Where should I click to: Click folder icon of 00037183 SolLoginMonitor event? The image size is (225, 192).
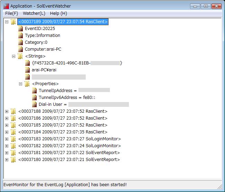(13, 139)
